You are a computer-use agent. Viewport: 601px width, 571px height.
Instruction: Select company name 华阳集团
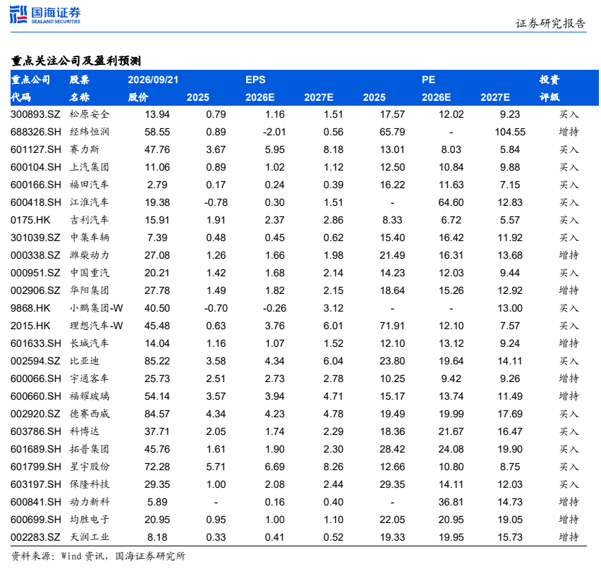[x=90, y=290]
